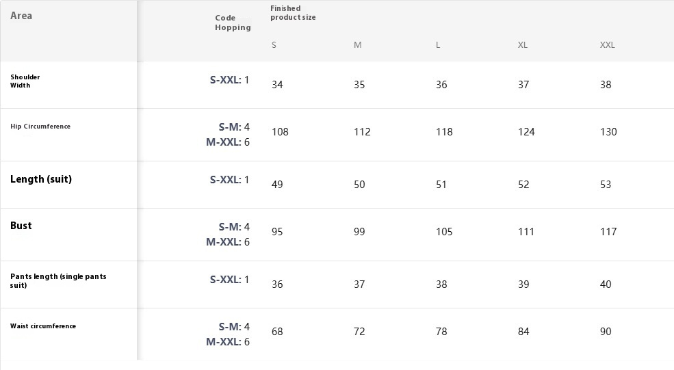Select the M-XXL: 6 code in Bust row
Viewport: 674px width, 370px height.
click(x=228, y=242)
